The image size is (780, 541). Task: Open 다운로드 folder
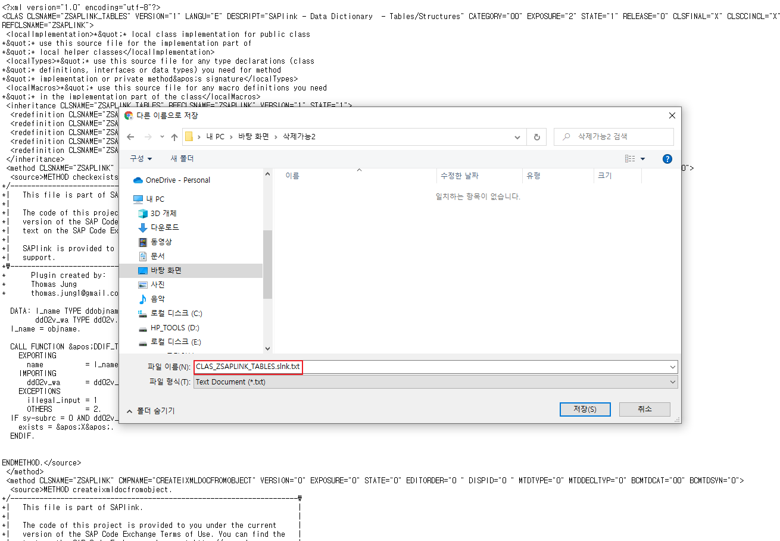pyautogui.click(x=159, y=227)
